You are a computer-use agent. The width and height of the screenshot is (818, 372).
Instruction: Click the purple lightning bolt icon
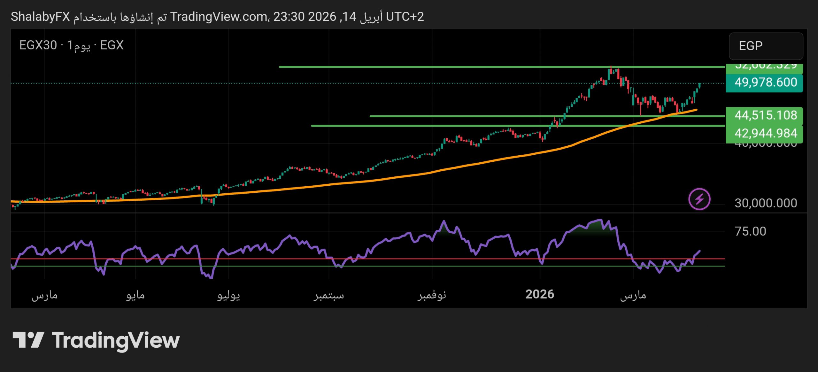pos(699,199)
